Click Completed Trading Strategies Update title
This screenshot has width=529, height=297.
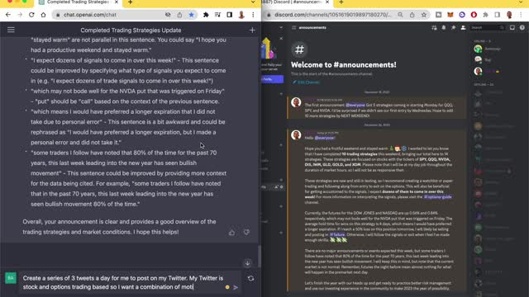coord(131,30)
